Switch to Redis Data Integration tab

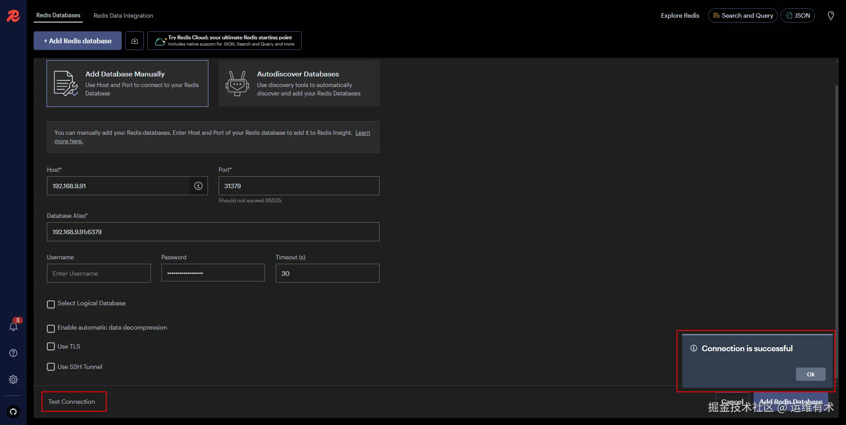123,15
